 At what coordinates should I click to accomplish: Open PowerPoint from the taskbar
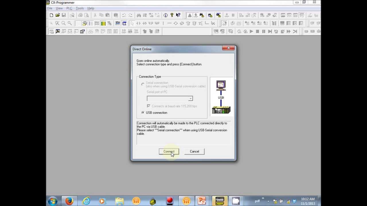[202, 201]
